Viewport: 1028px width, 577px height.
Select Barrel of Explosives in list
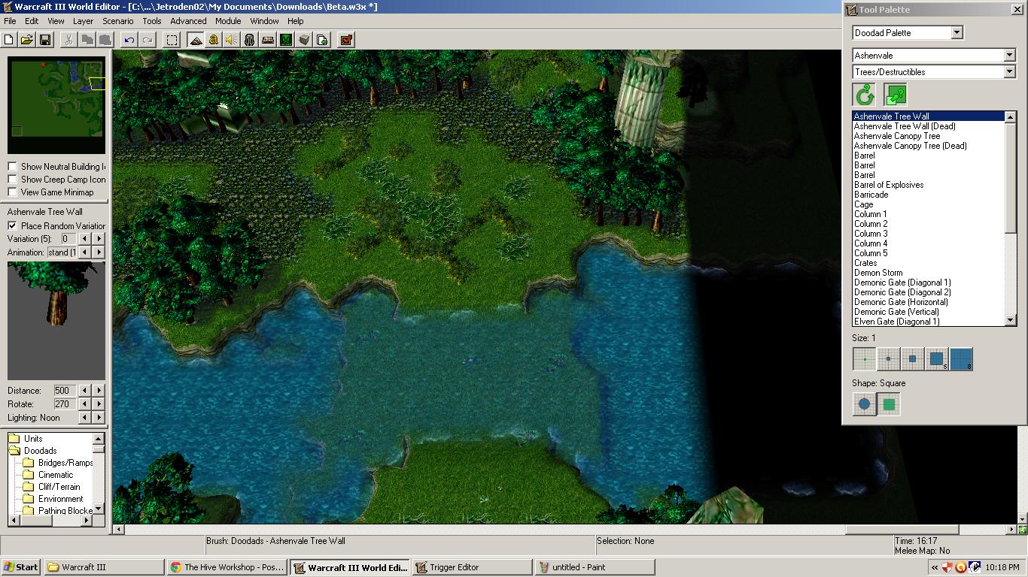889,185
